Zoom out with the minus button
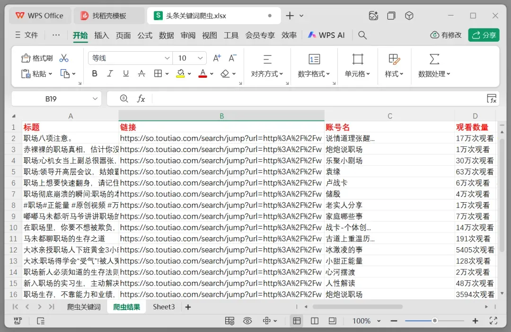This screenshot has width=511, height=332. point(394,321)
